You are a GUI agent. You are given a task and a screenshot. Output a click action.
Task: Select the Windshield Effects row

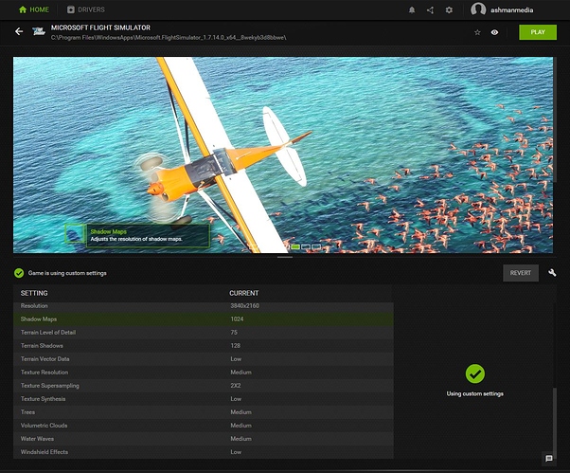point(204,452)
